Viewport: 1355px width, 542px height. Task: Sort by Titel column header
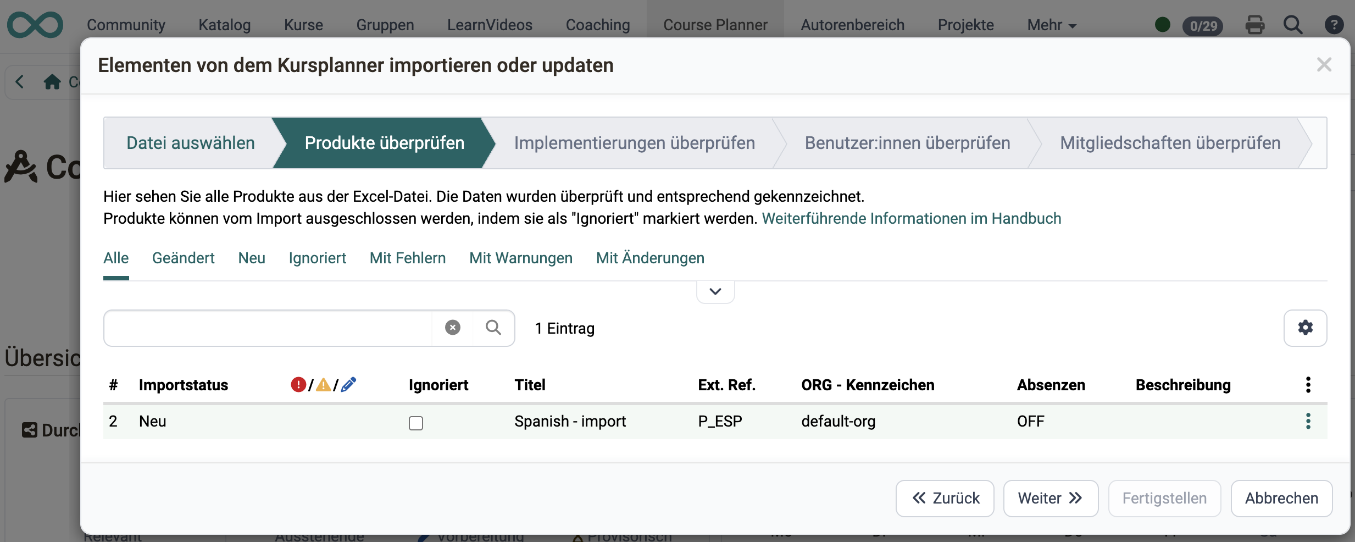530,385
